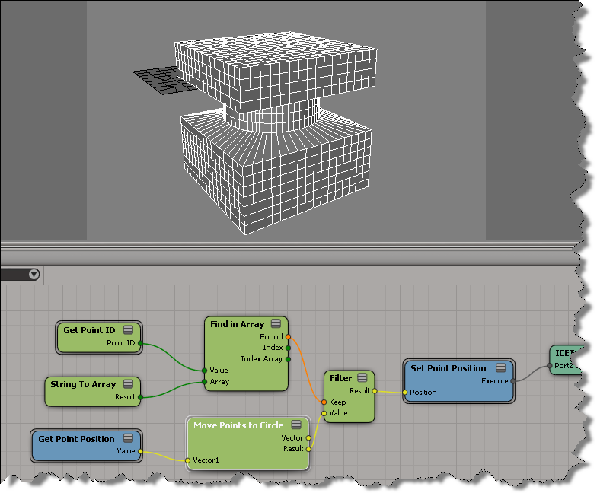
Task: Click the Get Point Position node's collapse icon
Action: (x=128, y=439)
